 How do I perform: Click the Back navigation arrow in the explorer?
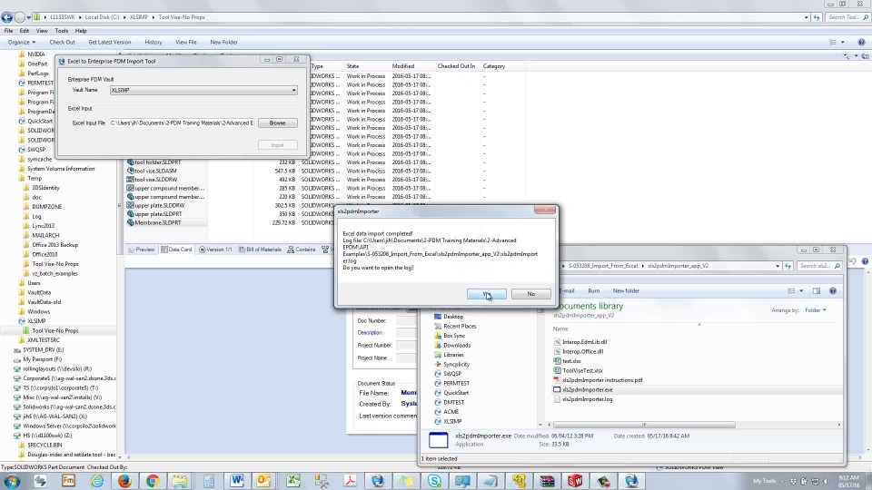click(6, 17)
